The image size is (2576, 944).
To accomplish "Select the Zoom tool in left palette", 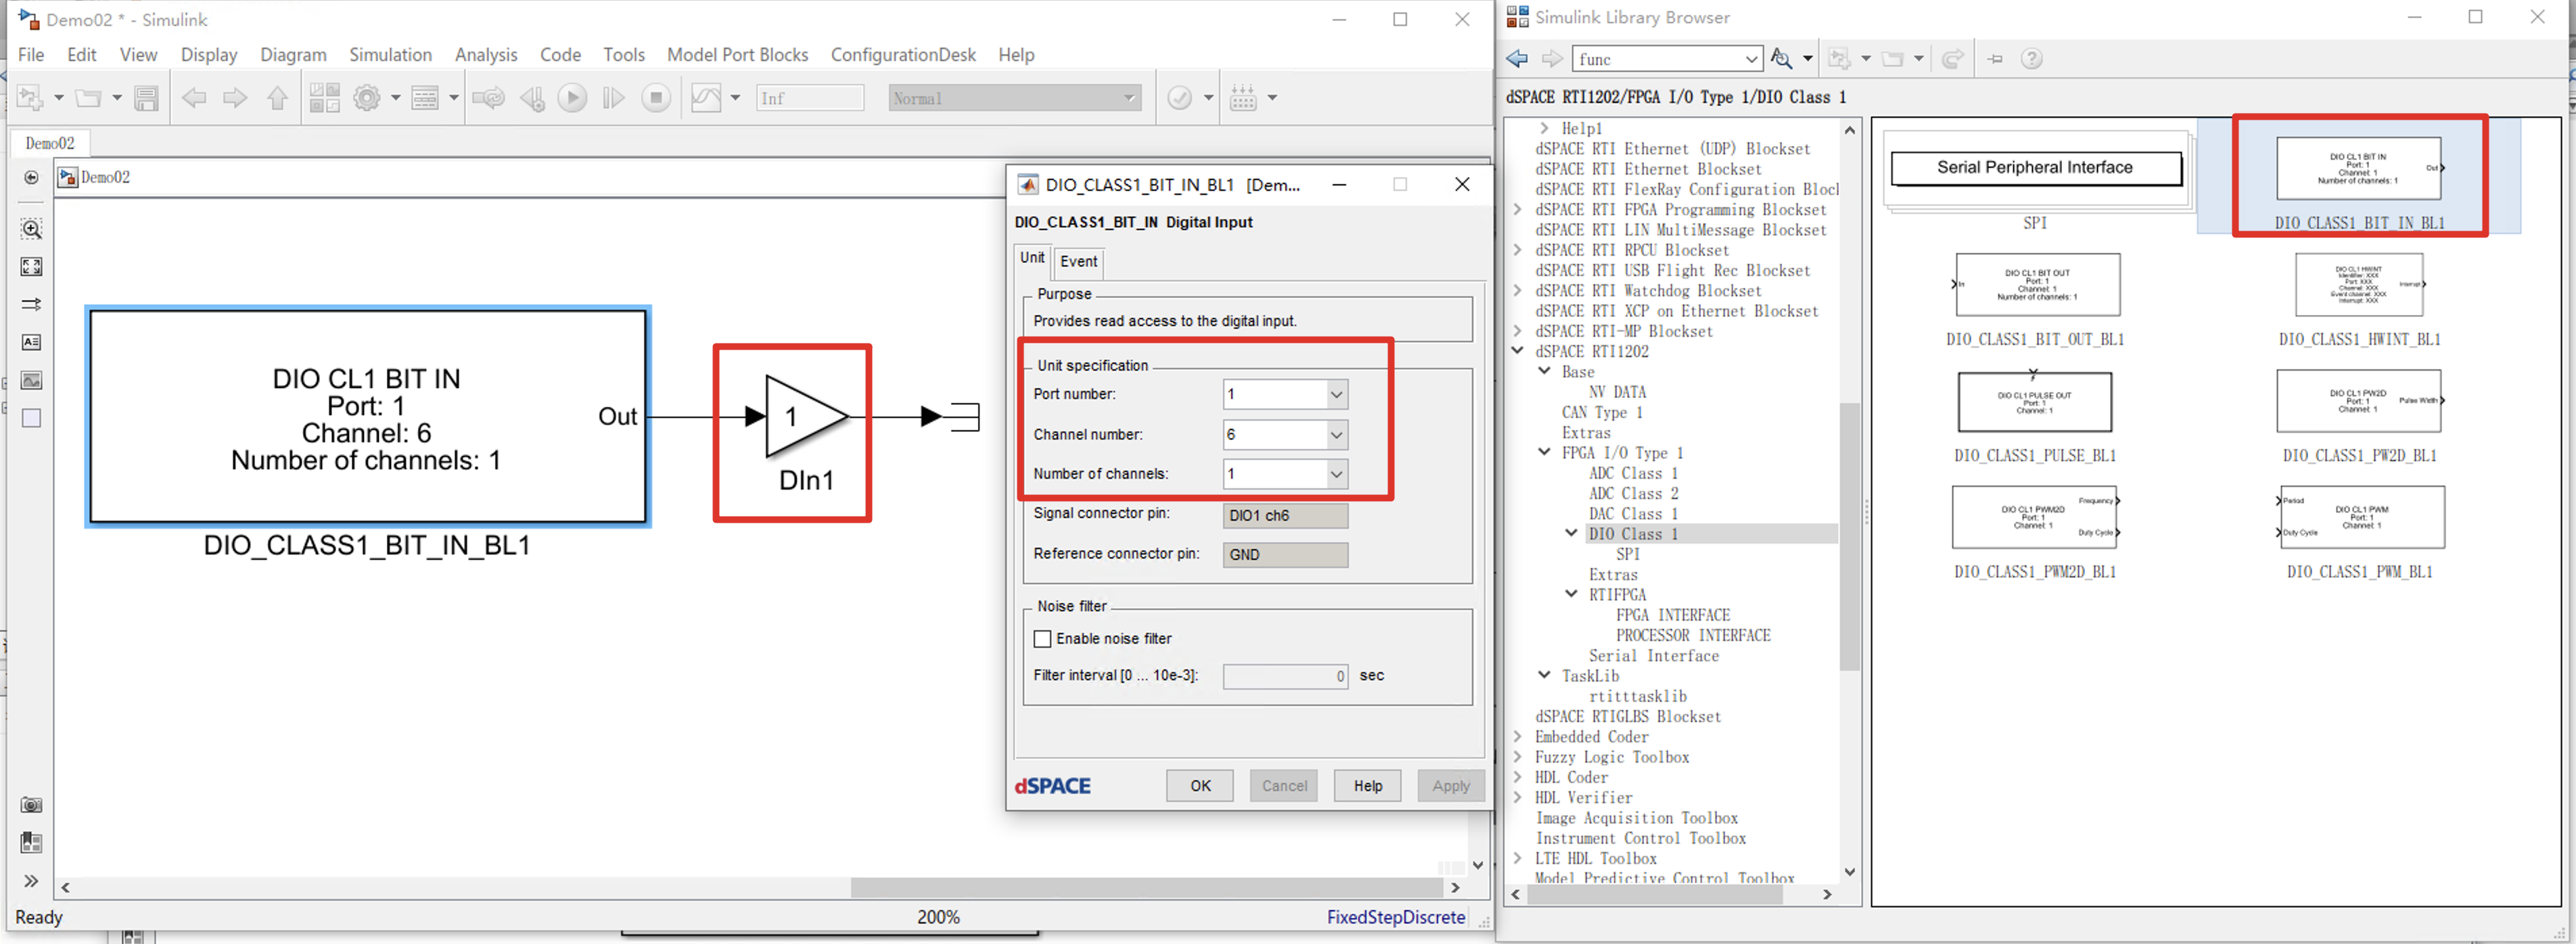I will [31, 229].
